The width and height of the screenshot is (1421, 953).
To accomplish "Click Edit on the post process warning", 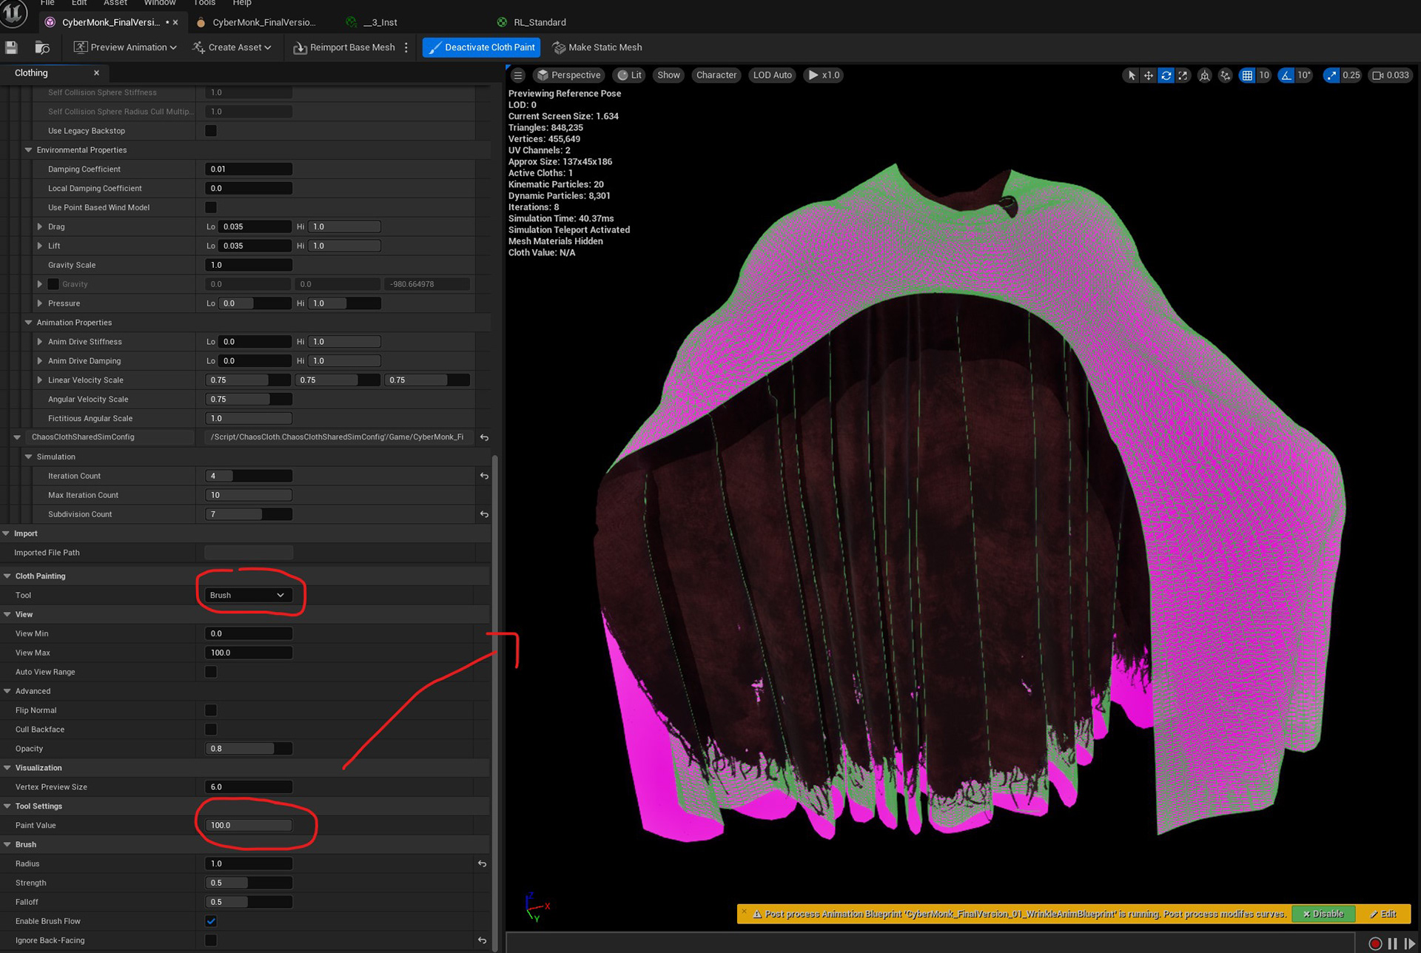I will pos(1383,914).
